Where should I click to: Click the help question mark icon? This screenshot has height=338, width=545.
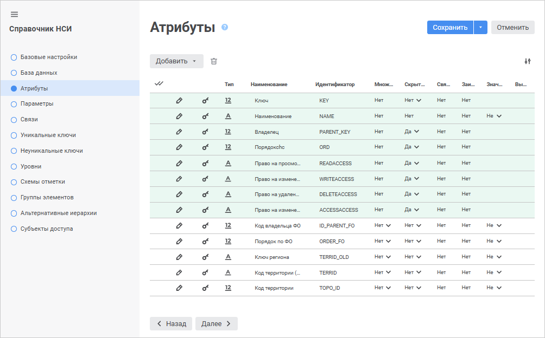(225, 27)
